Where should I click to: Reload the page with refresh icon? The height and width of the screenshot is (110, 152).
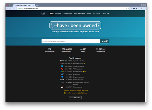tap(13, 9)
